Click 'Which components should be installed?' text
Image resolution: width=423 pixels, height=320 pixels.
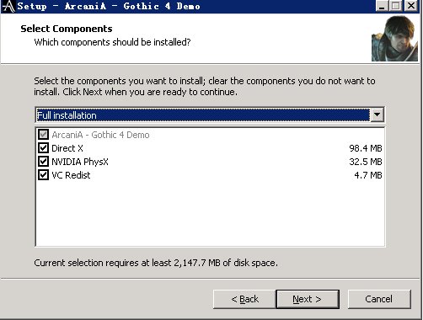click(x=112, y=42)
